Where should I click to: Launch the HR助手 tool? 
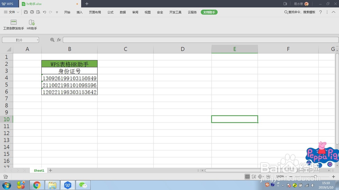(x=32, y=25)
